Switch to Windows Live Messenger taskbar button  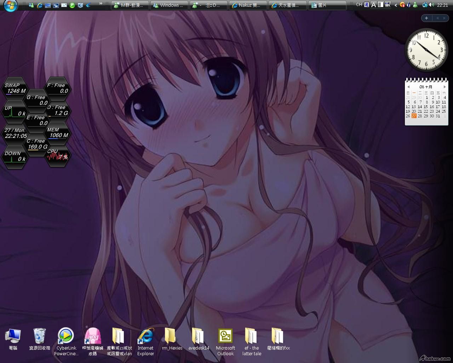click(x=169, y=5)
